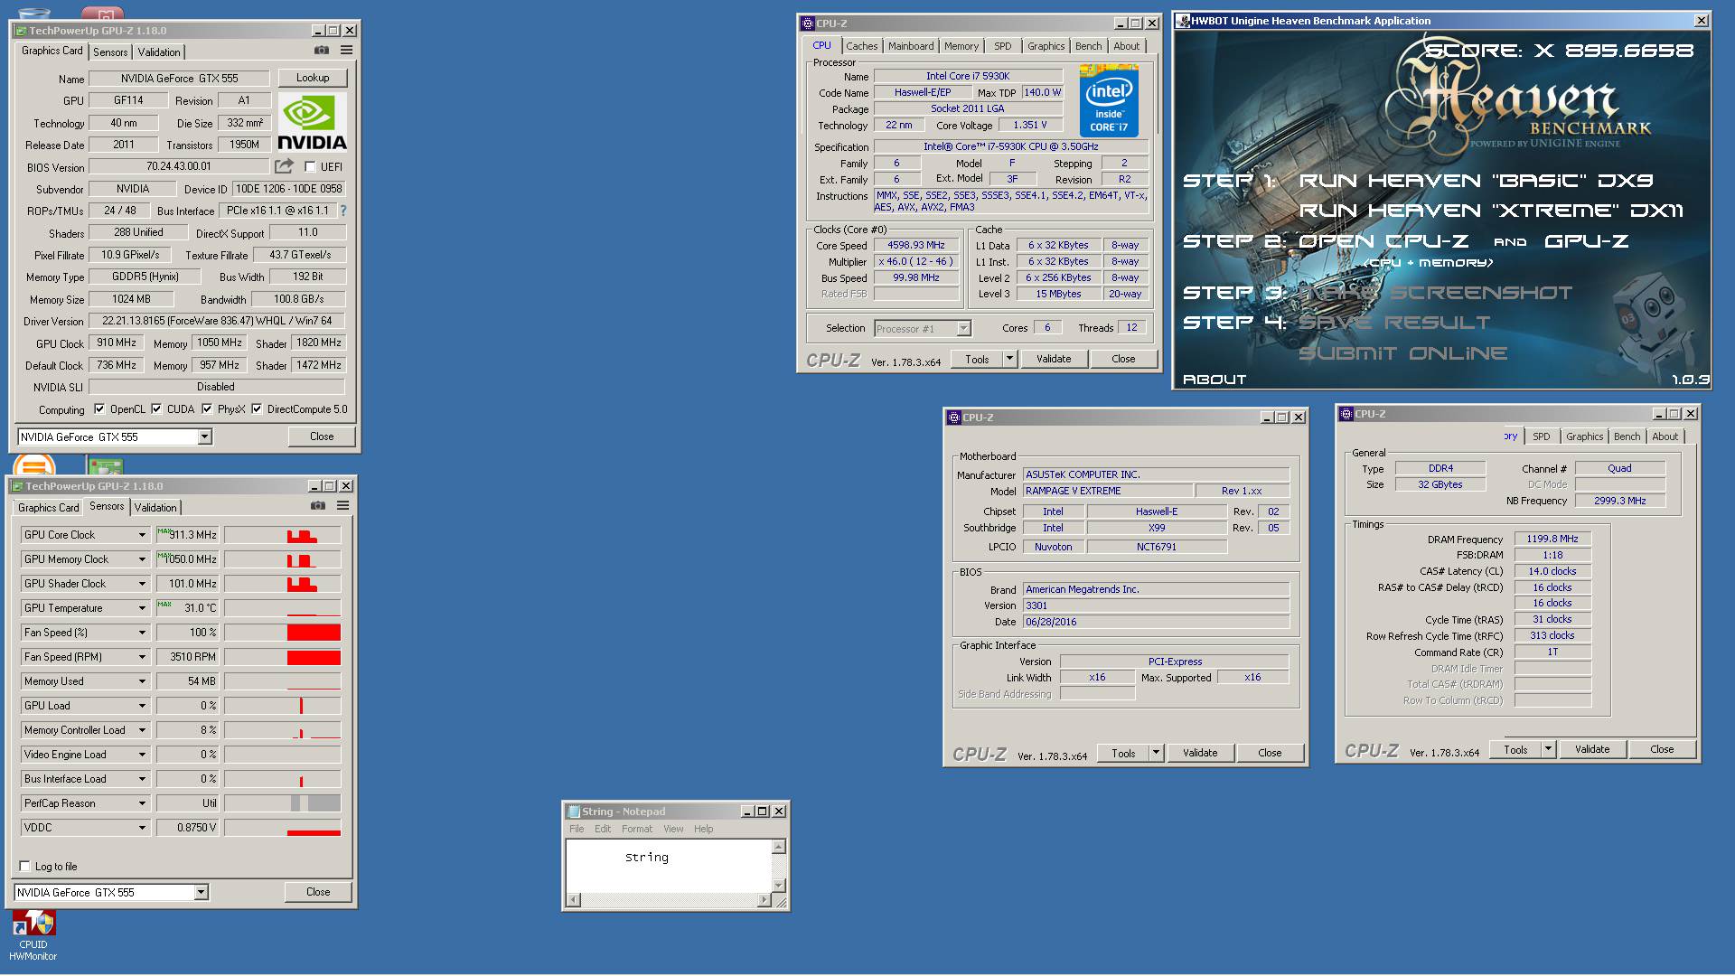The width and height of the screenshot is (1735, 976).
Task: Expand the GPU Temperature sensor dropdown
Action: tap(142, 608)
